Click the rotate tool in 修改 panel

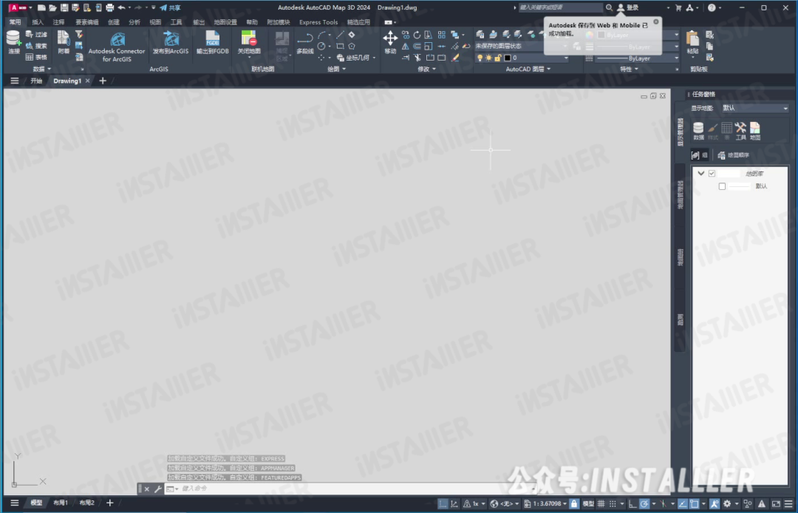point(417,35)
